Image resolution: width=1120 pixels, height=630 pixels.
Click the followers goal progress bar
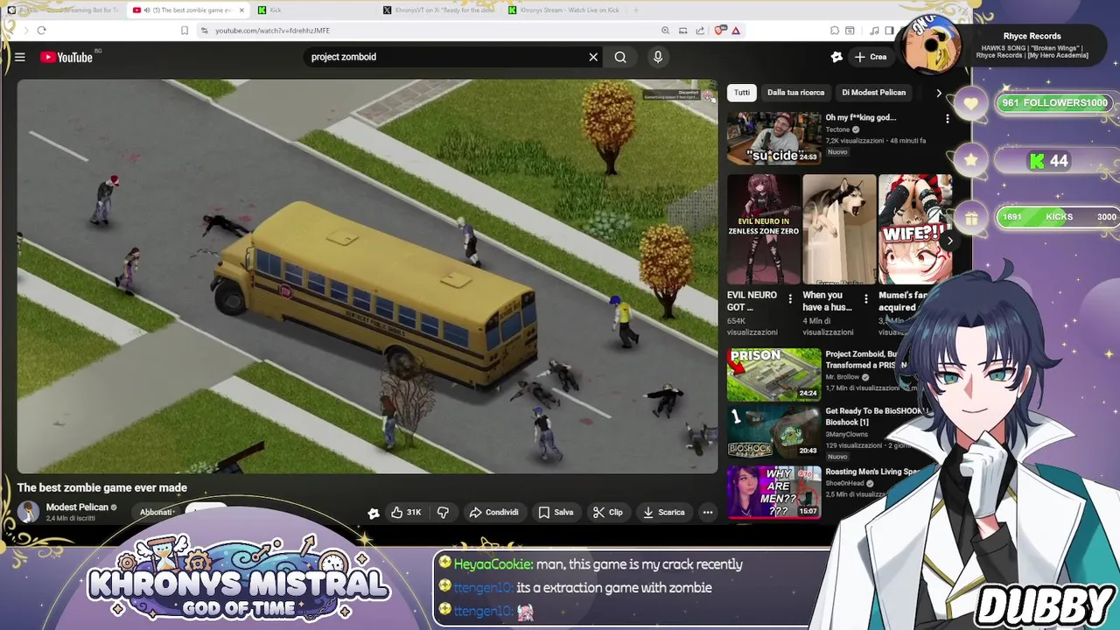point(1055,103)
